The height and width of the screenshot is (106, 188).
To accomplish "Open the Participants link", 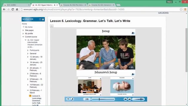I will [x=34, y=50].
